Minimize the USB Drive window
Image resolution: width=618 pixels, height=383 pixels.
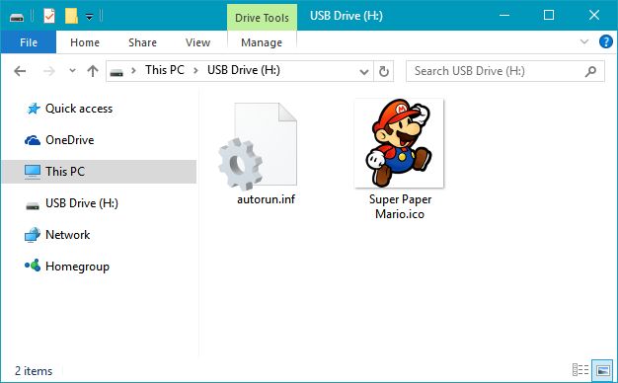[504, 16]
